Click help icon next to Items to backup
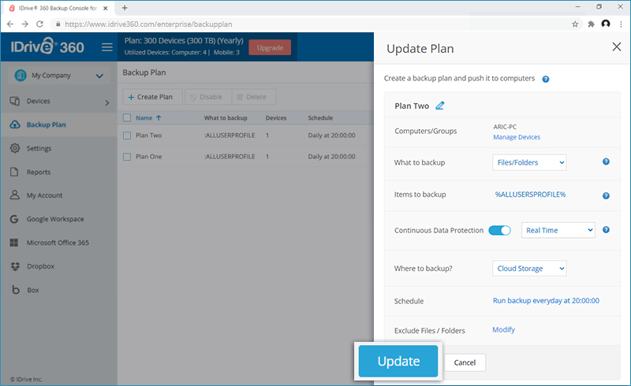Image resolution: width=631 pixels, height=386 pixels. tap(606, 195)
